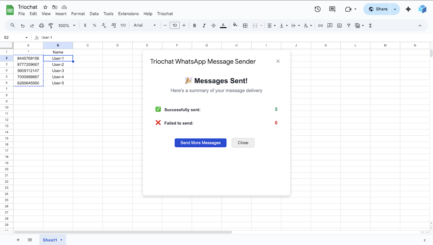Image resolution: width=433 pixels, height=245 pixels.
Task: Insert a comment from the toolbar
Action: (330, 25)
